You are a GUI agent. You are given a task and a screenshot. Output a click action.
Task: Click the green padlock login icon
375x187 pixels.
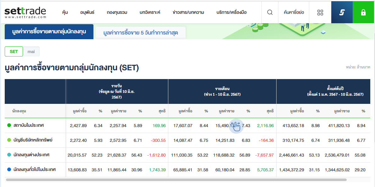[363, 12]
